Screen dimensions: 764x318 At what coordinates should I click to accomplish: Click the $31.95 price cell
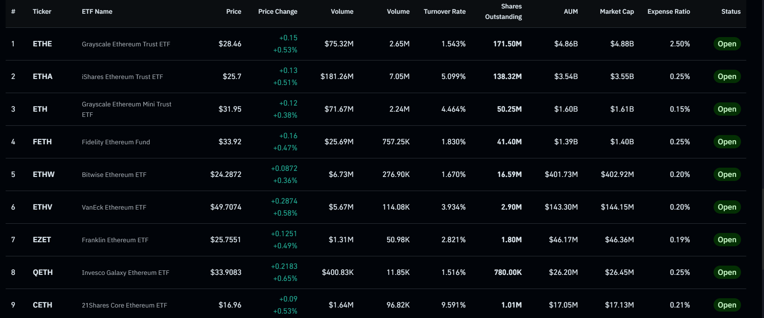pos(230,109)
